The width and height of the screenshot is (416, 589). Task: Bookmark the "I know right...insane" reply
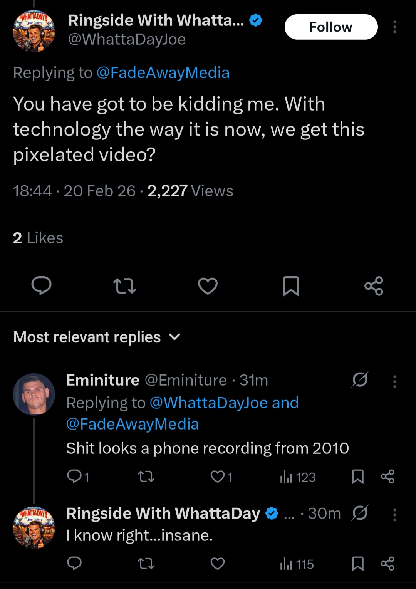[x=358, y=564]
